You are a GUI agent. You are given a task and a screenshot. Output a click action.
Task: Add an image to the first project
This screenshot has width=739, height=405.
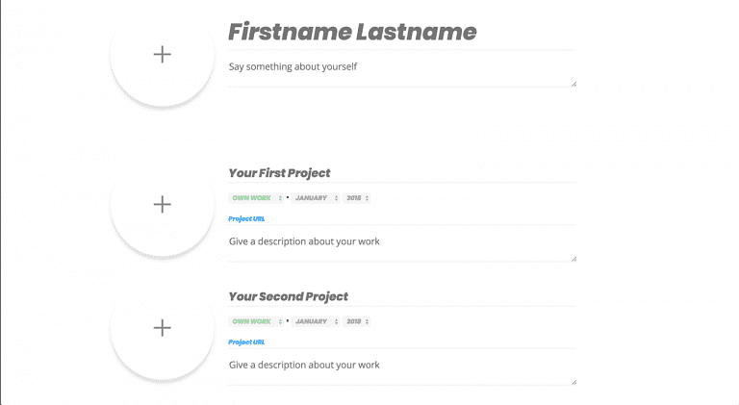tap(163, 205)
